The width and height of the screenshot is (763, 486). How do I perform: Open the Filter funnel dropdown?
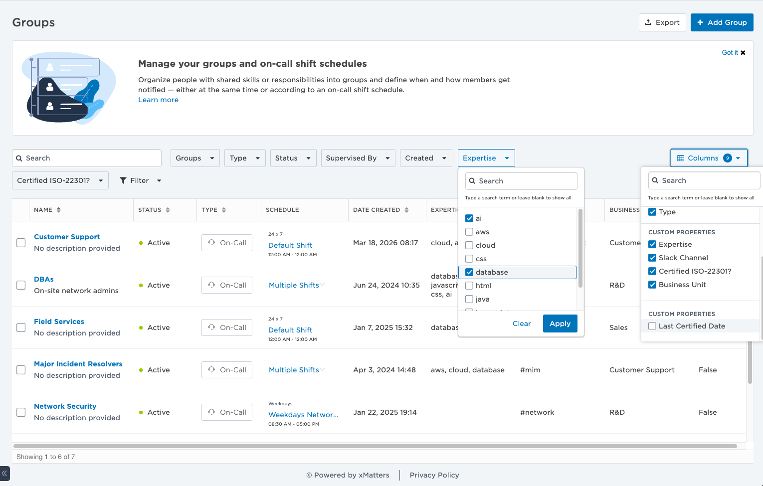[141, 180]
